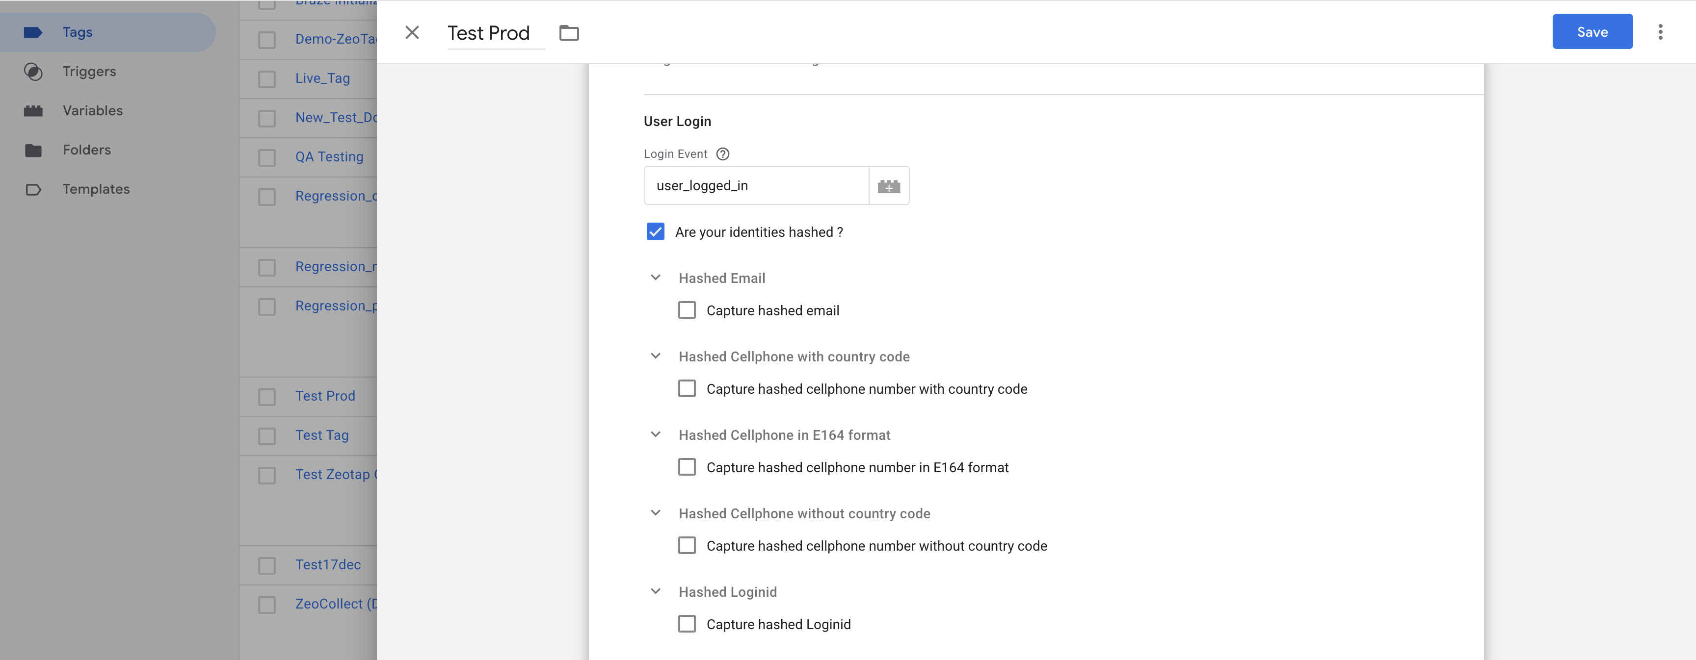Uncheck 'Are your identities hashed ?'
The image size is (1696, 660).
(655, 231)
